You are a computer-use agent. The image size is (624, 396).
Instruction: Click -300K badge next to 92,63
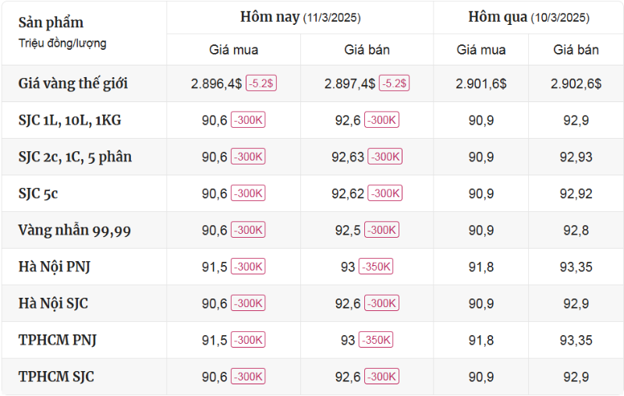pyautogui.click(x=385, y=157)
